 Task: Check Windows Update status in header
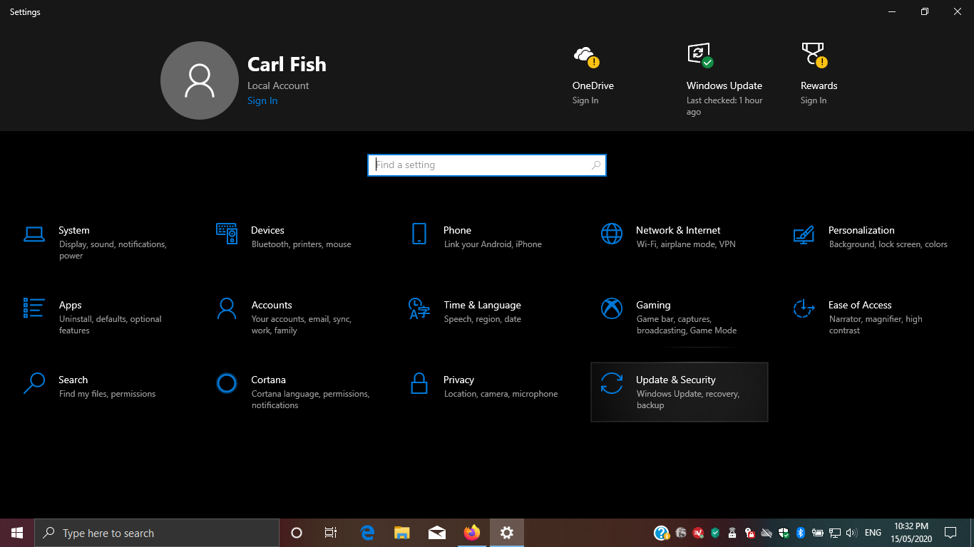tap(724, 85)
